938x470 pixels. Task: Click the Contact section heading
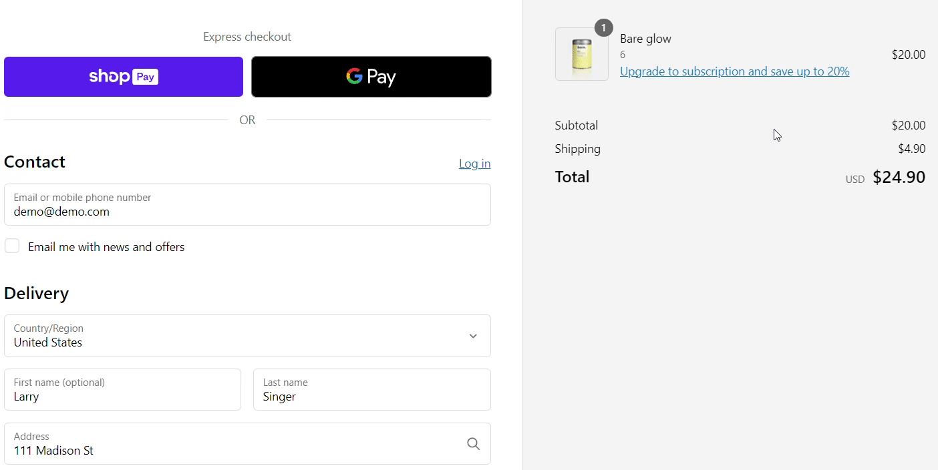tap(35, 162)
